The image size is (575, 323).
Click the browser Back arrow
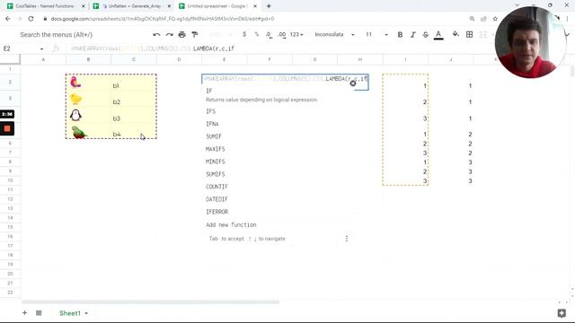pos(8,19)
